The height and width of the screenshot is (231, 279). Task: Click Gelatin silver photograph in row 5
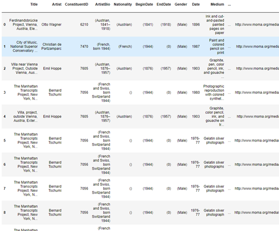[x=214, y=141]
